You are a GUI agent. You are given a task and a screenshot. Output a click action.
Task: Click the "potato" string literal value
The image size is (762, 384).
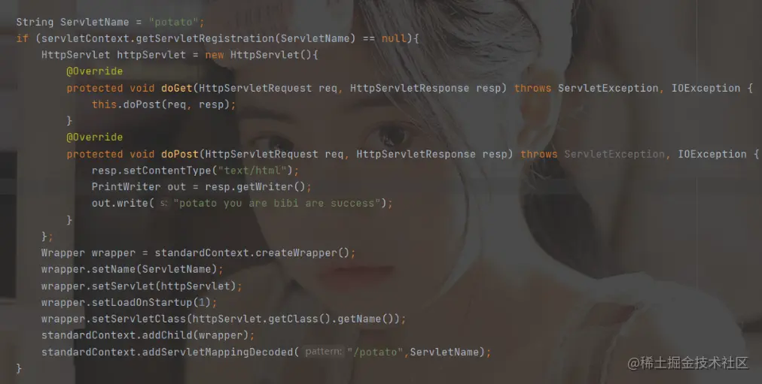[x=174, y=23]
